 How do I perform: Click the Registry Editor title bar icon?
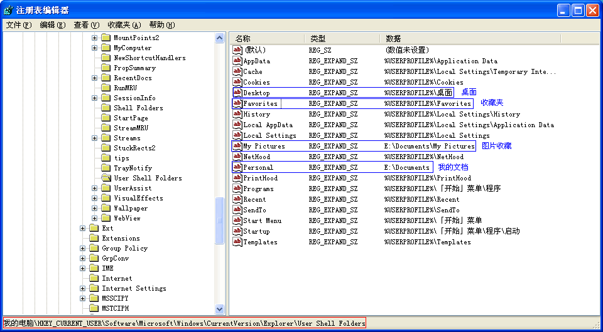(x=8, y=10)
